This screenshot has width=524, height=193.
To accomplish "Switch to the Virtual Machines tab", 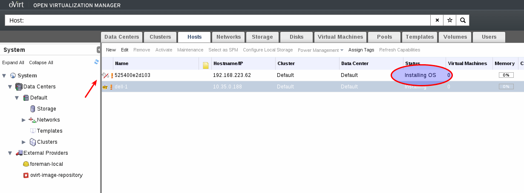I will click(x=340, y=37).
